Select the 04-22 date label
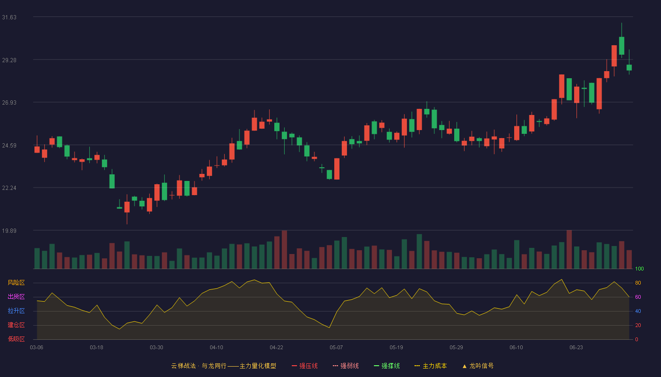The height and width of the screenshot is (377, 661). click(x=276, y=347)
